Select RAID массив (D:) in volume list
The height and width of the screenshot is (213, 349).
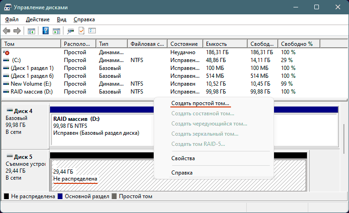[31, 92]
